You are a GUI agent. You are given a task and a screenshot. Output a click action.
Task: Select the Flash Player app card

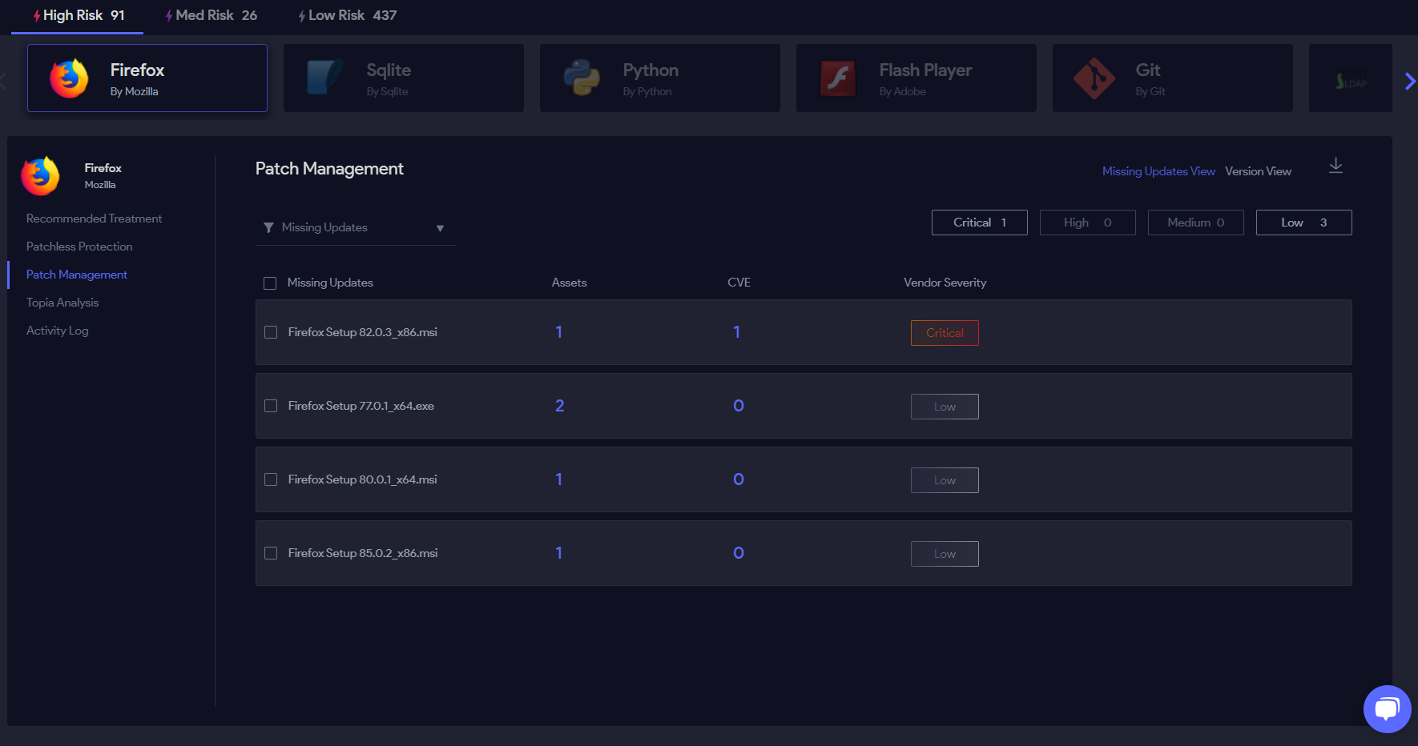tap(916, 78)
